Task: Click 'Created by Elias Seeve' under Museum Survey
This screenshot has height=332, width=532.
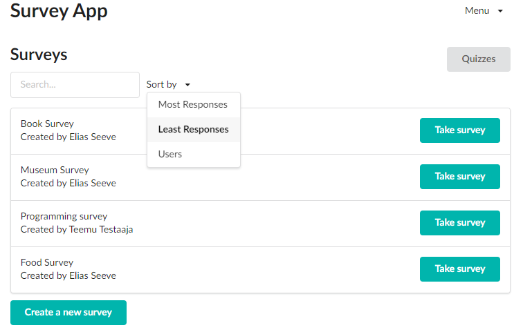Action: point(68,183)
